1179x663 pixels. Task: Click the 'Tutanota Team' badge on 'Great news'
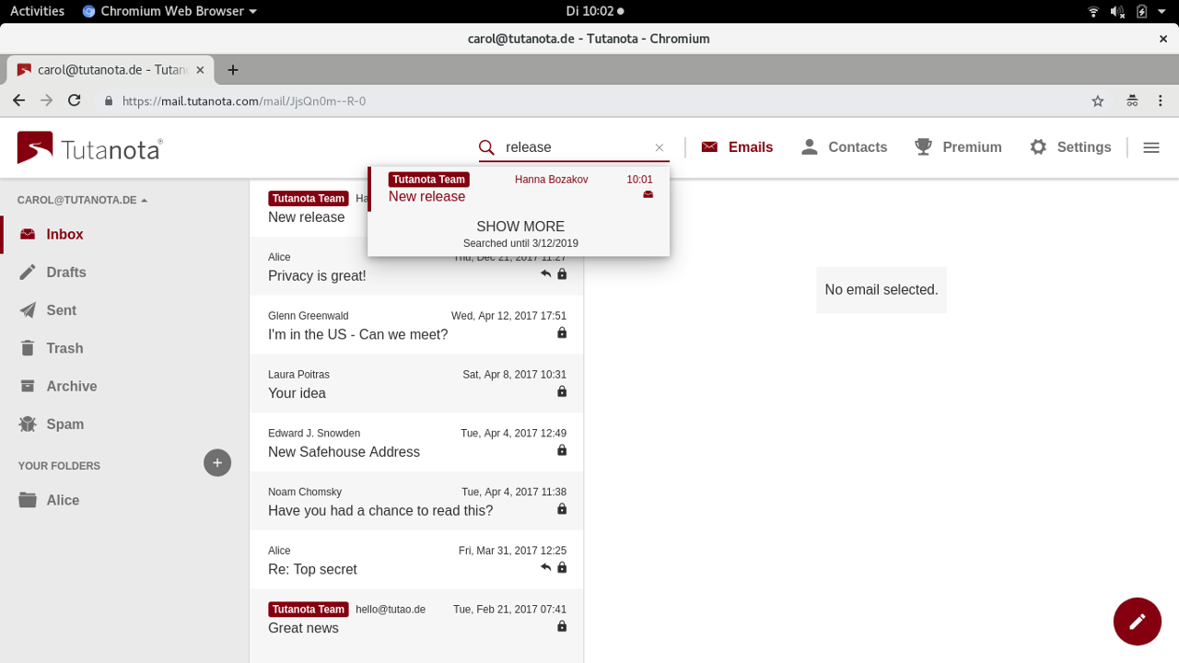(309, 610)
